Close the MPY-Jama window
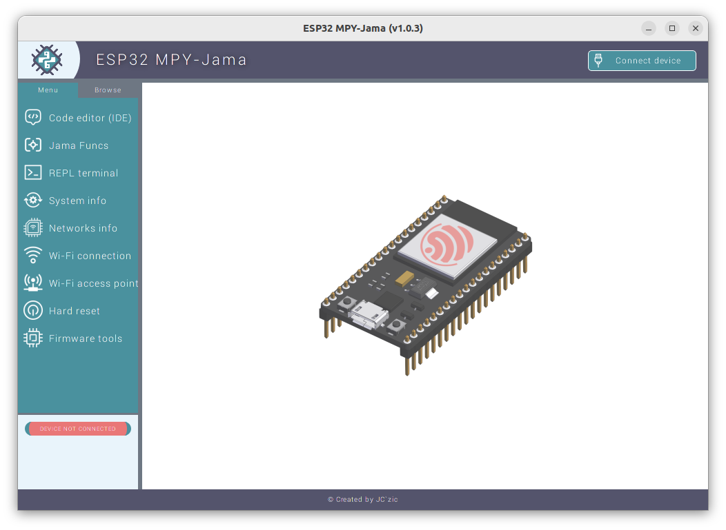Image resolution: width=726 pixels, height=530 pixels. 696,28
